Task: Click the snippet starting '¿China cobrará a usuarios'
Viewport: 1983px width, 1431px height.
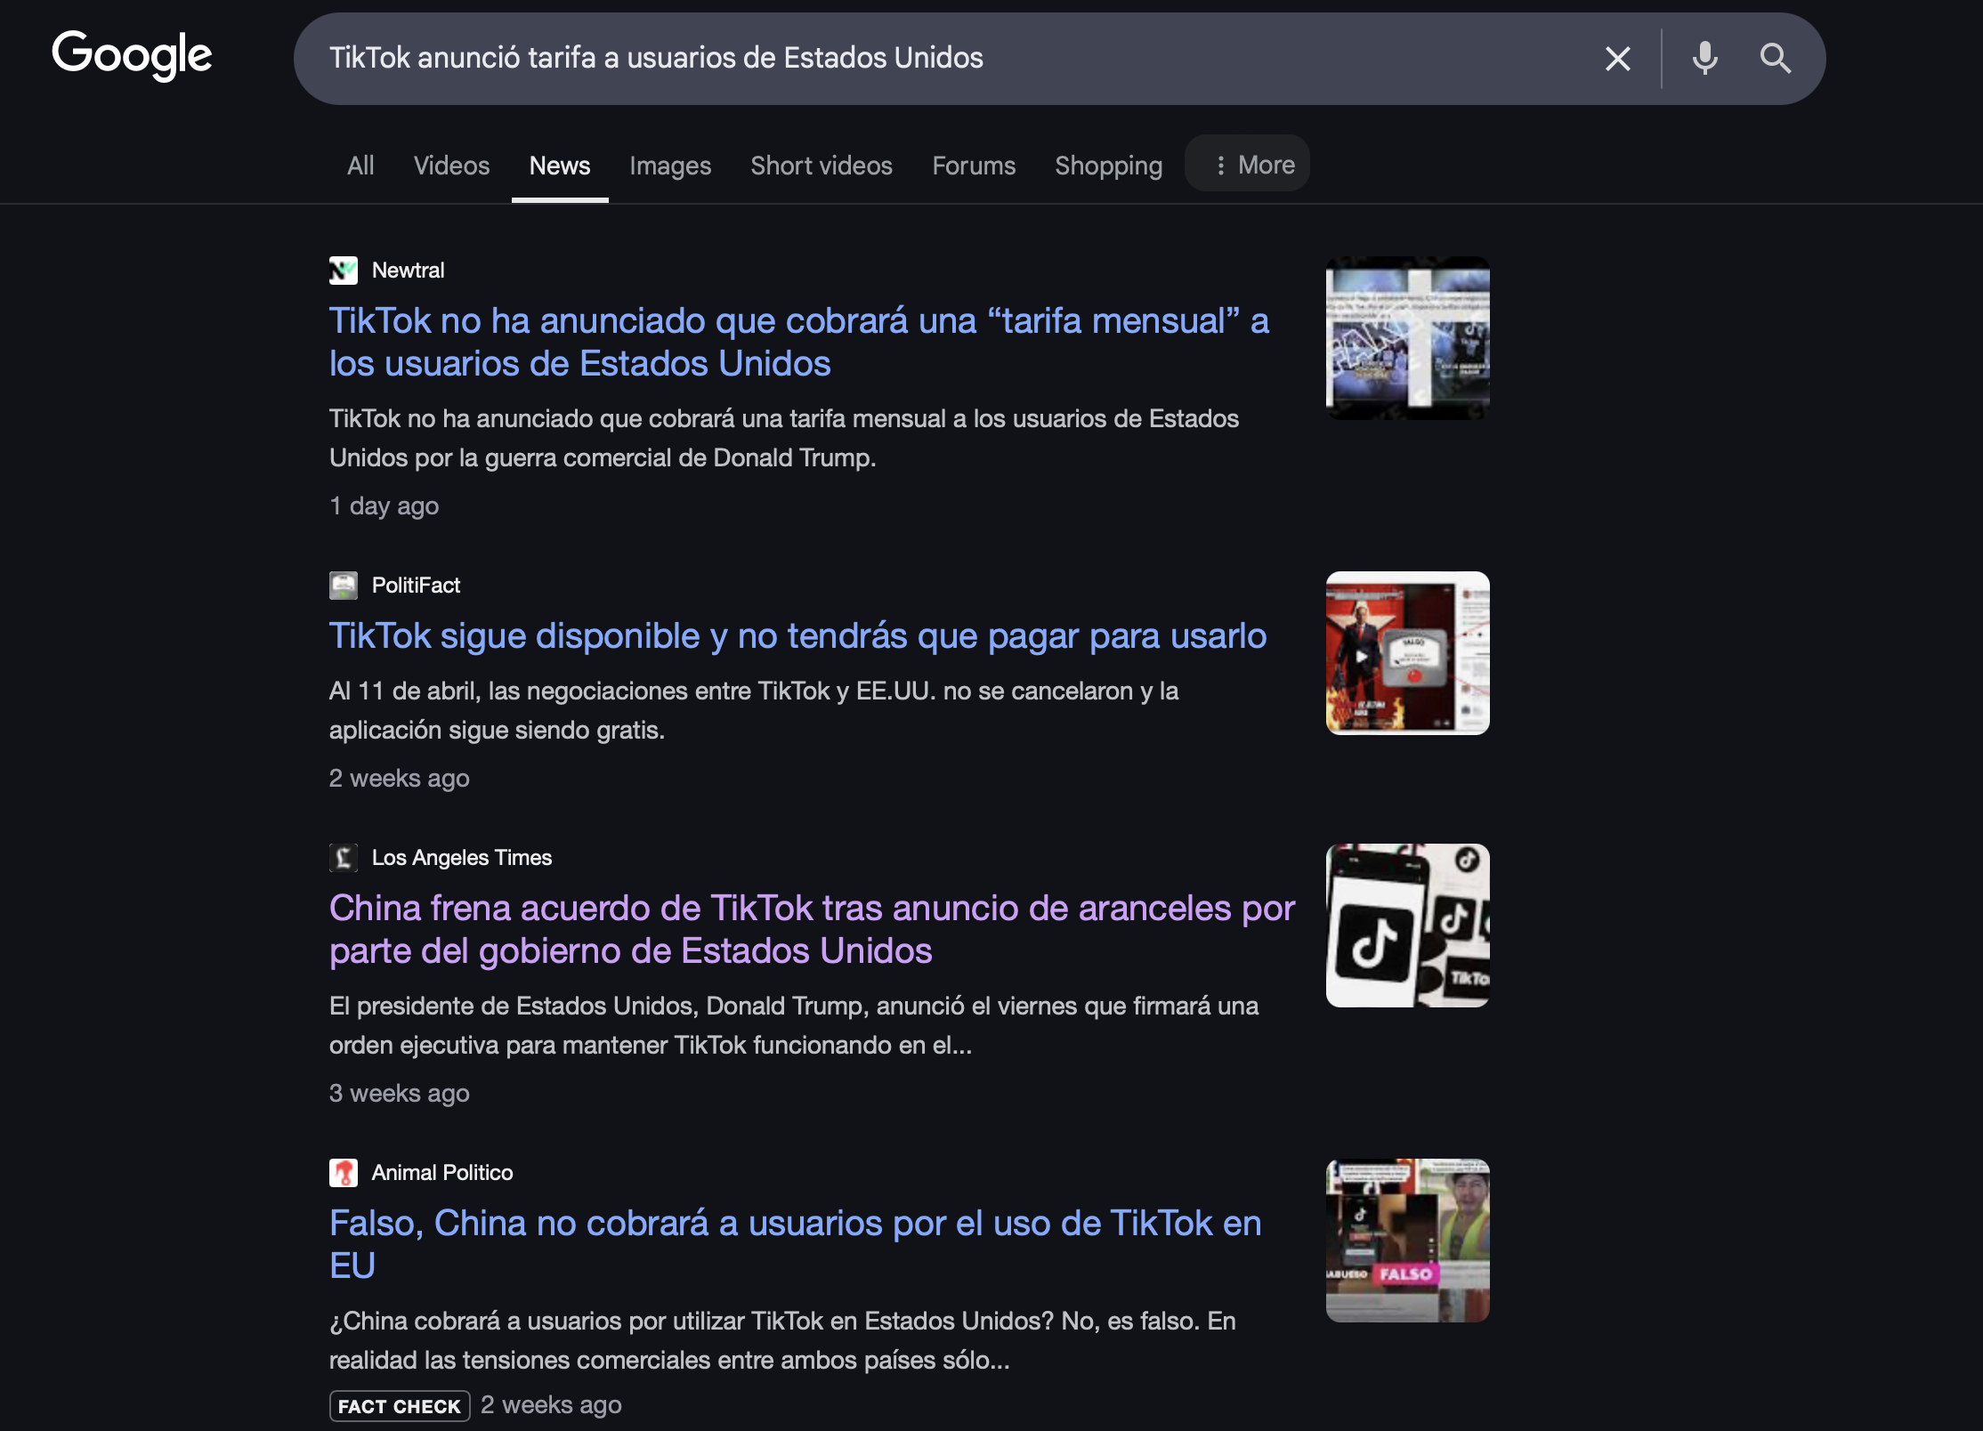Action: (782, 1340)
